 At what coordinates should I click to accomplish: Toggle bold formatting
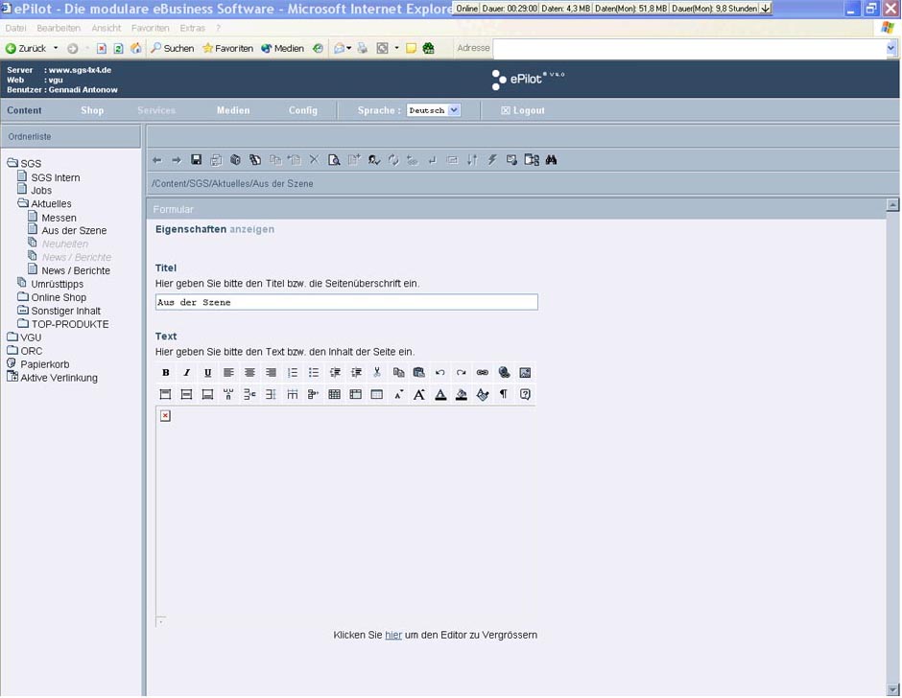(166, 373)
